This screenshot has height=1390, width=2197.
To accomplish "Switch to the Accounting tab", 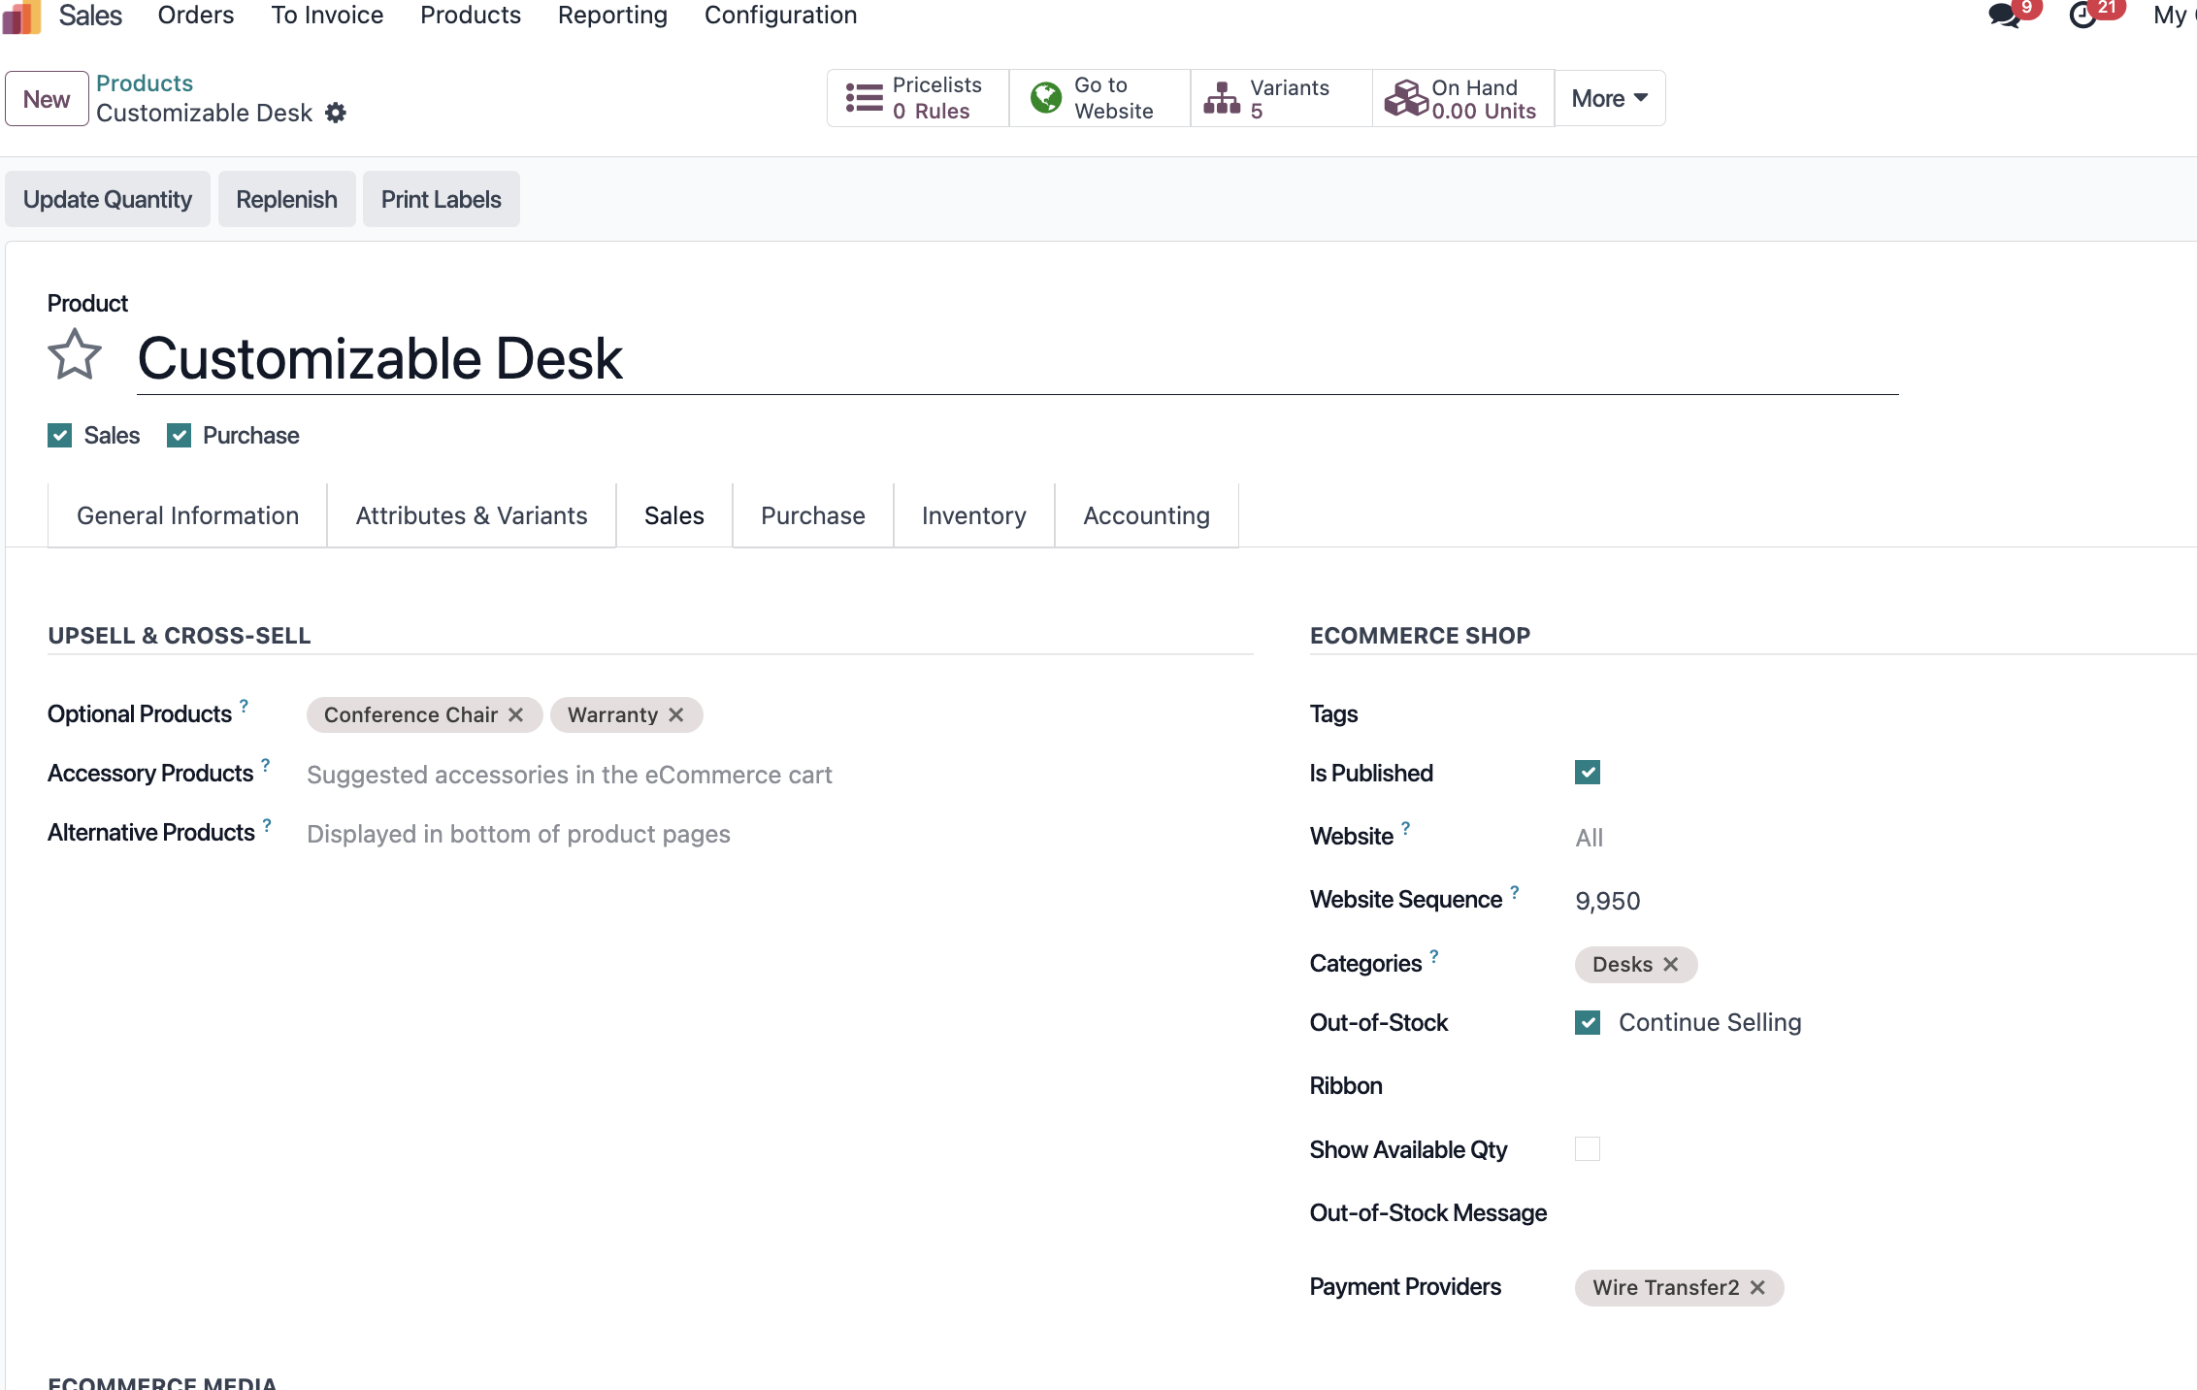I will [1147, 515].
